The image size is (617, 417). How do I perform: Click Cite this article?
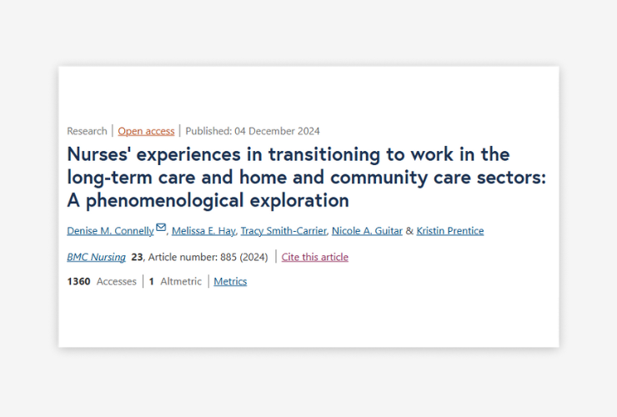[315, 257]
